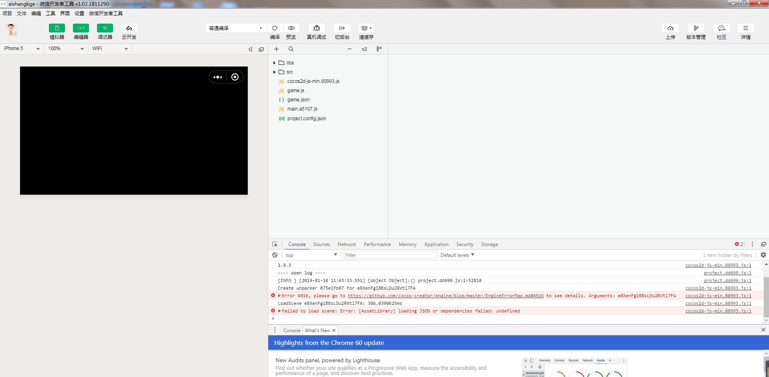The image size is (769, 377).
Task: Switch to the drawer Console tab
Action: click(x=291, y=331)
